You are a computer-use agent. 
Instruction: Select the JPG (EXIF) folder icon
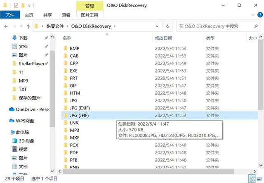(x=66, y=108)
